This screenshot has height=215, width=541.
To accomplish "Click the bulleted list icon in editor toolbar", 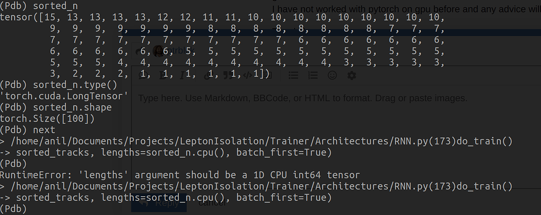I will tap(293, 75).
